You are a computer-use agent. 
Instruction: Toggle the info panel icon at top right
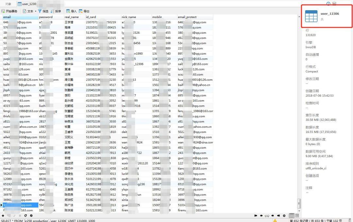[x=328, y=4]
